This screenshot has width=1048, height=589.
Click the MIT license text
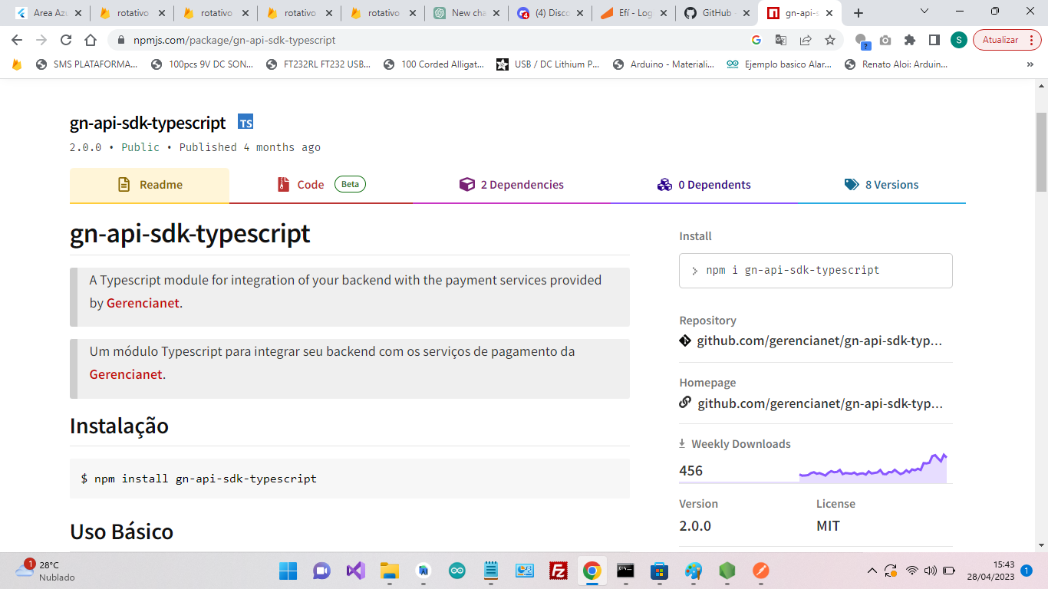(x=828, y=526)
